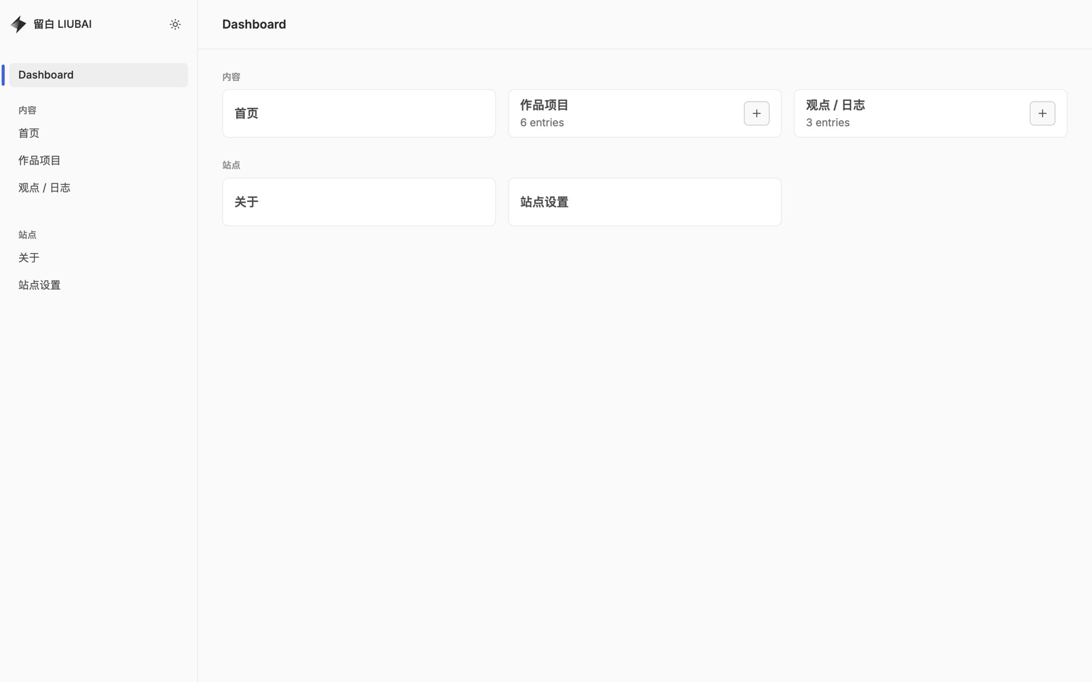Click the 站点 group label in sidebar

(x=27, y=235)
